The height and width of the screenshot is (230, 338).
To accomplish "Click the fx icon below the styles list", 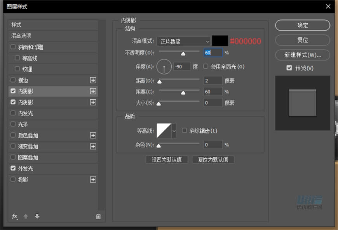I will pyautogui.click(x=15, y=216).
